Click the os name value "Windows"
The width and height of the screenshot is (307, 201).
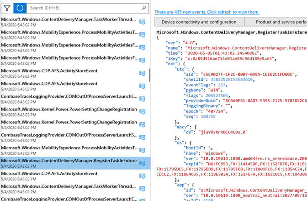click(214, 153)
